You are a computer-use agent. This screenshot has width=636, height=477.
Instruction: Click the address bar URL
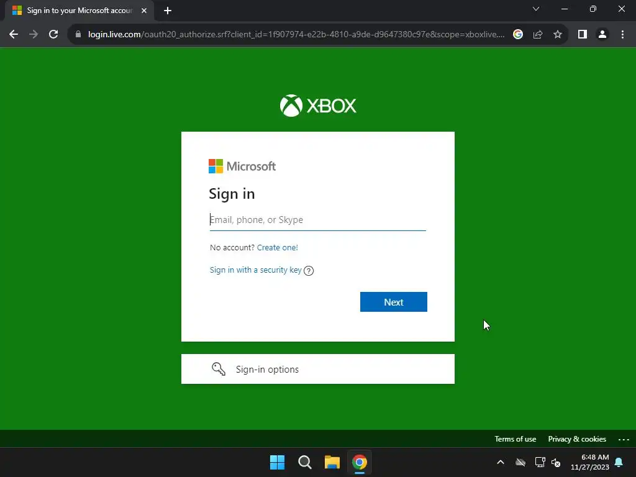296,35
